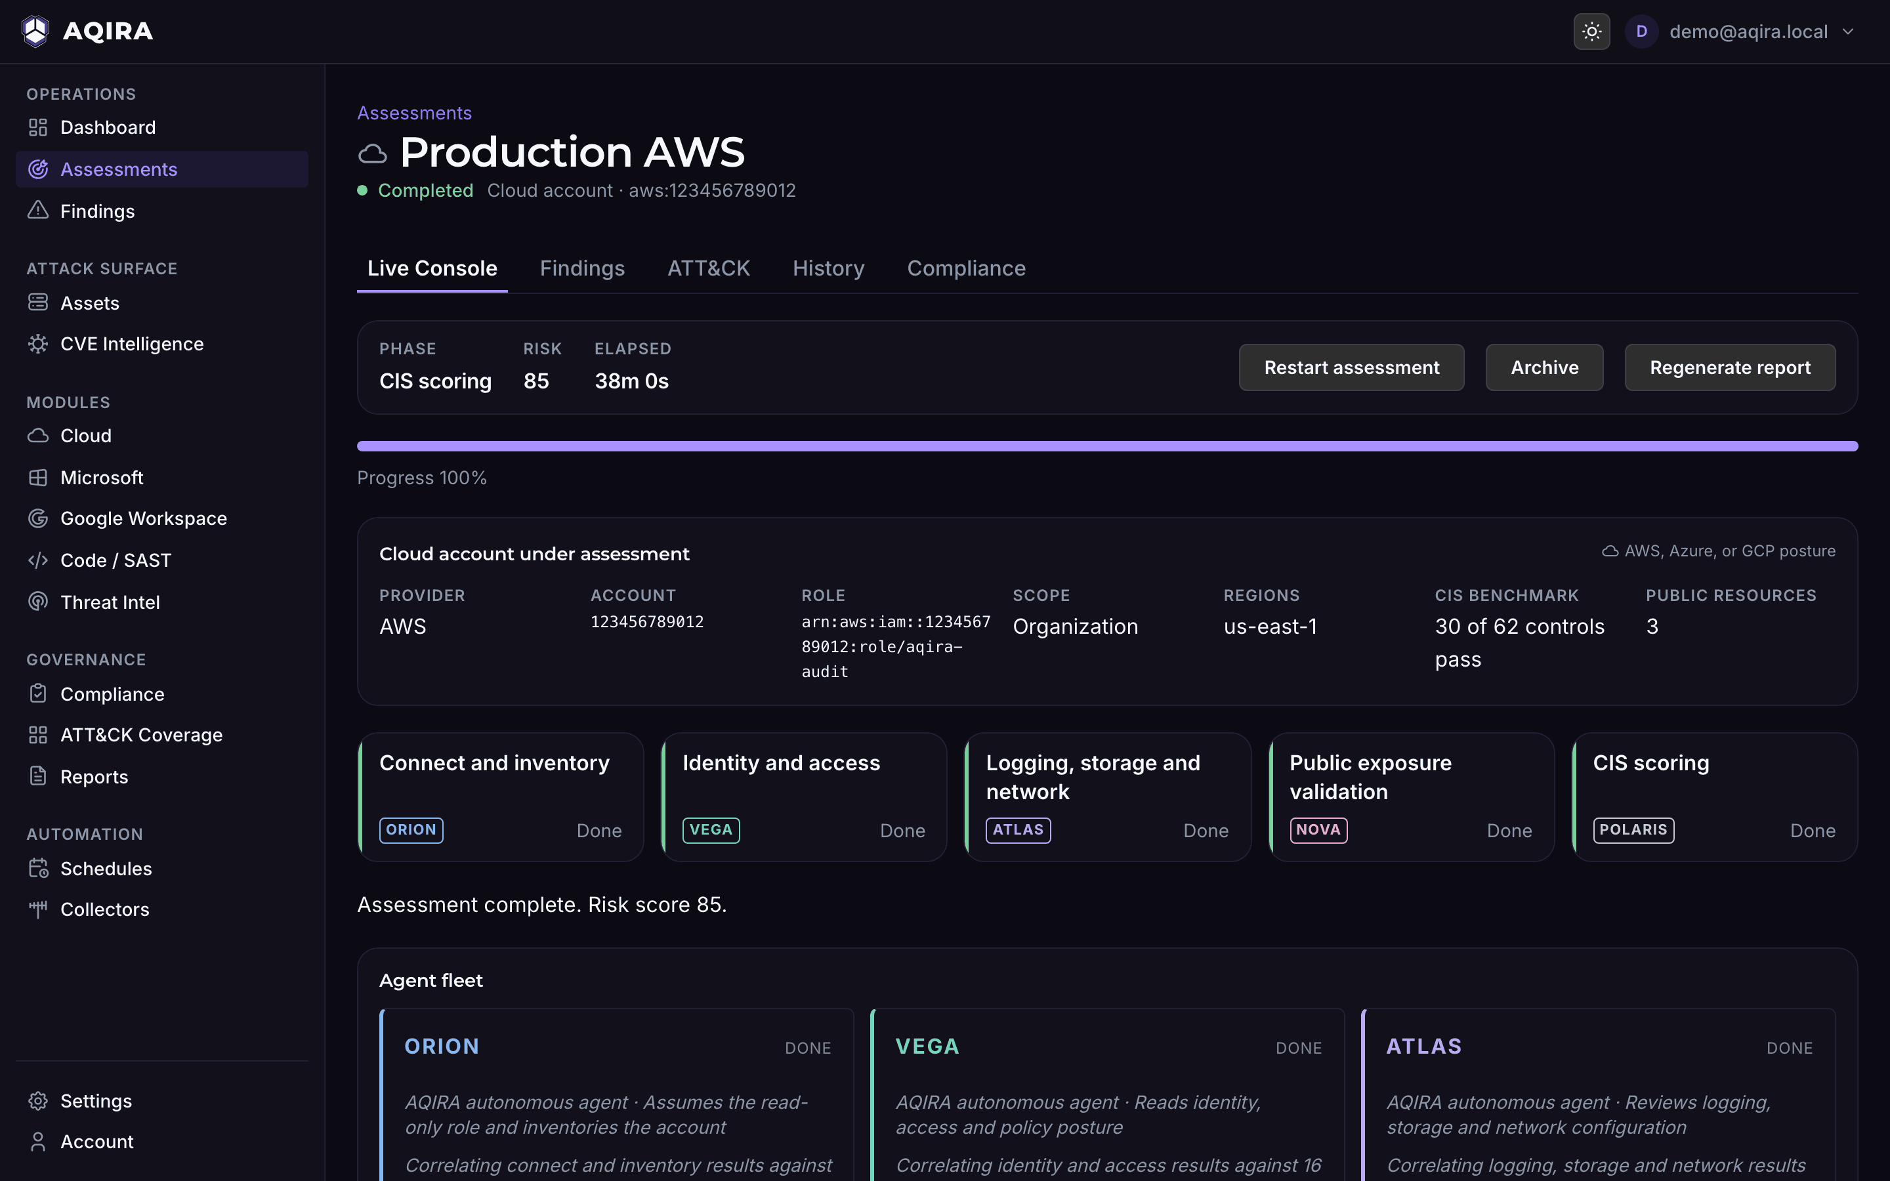Click the Dashboard grid icon in sidebar
The image size is (1890, 1181).
[x=37, y=127]
